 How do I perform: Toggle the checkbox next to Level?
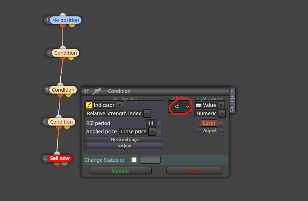click(x=221, y=123)
